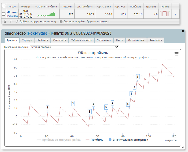This screenshot has height=152, width=188.
Task: Click the $ win marker near game 86
Action: coord(131,94)
